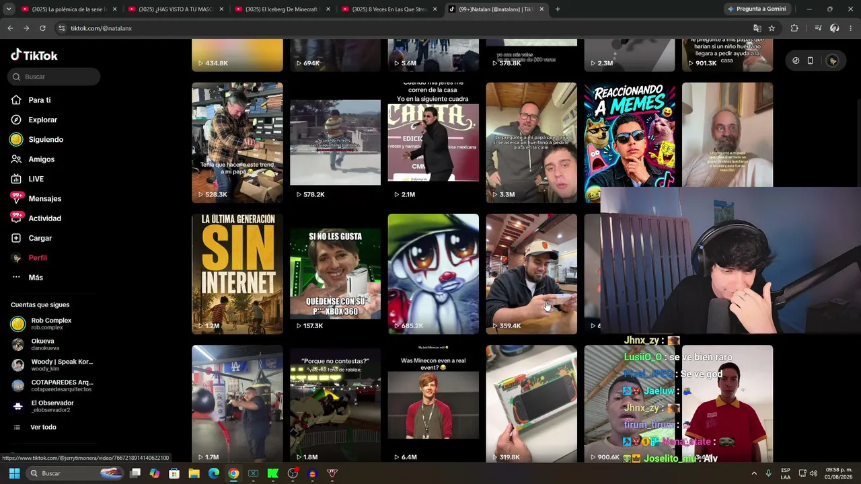This screenshot has width=861, height=484.
Task: Open the Xbox 360 157.3K video
Action: 335,274
